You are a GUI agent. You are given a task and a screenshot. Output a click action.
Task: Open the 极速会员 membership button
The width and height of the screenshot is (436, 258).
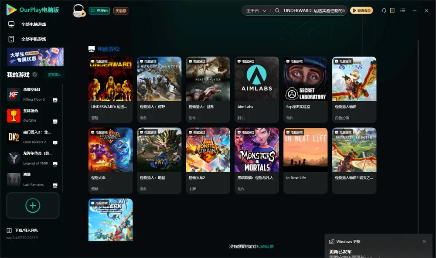coord(361,10)
